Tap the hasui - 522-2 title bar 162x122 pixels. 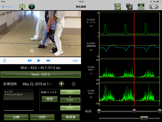point(41,74)
